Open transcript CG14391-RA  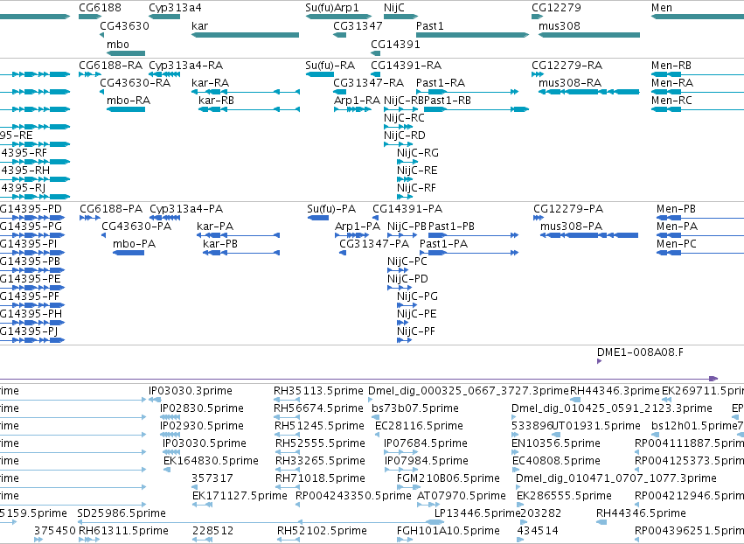(407, 65)
